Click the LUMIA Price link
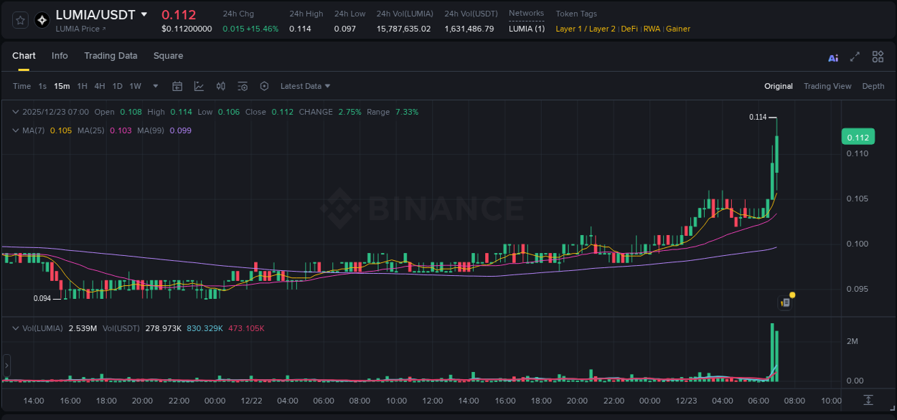 (x=80, y=29)
